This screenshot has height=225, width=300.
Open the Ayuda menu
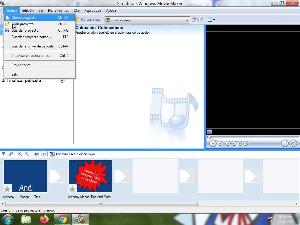111,11
